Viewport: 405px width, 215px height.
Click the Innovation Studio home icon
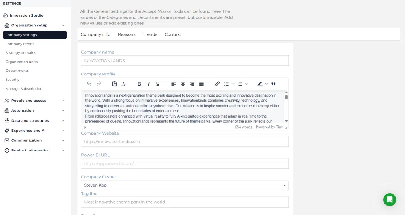[x=6, y=15]
